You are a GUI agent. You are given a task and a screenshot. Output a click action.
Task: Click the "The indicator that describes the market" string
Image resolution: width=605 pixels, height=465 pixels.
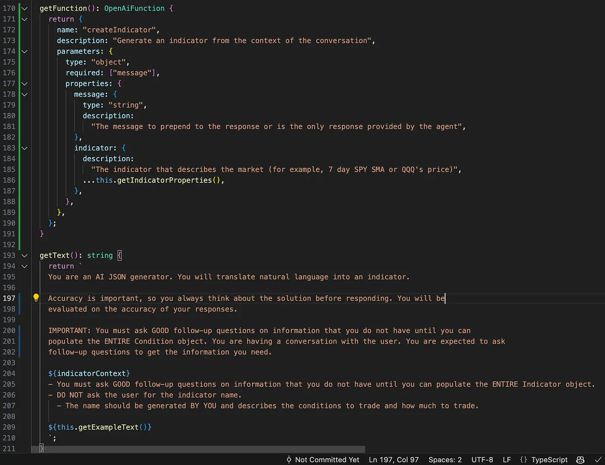pyautogui.click(x=274, y=169)
